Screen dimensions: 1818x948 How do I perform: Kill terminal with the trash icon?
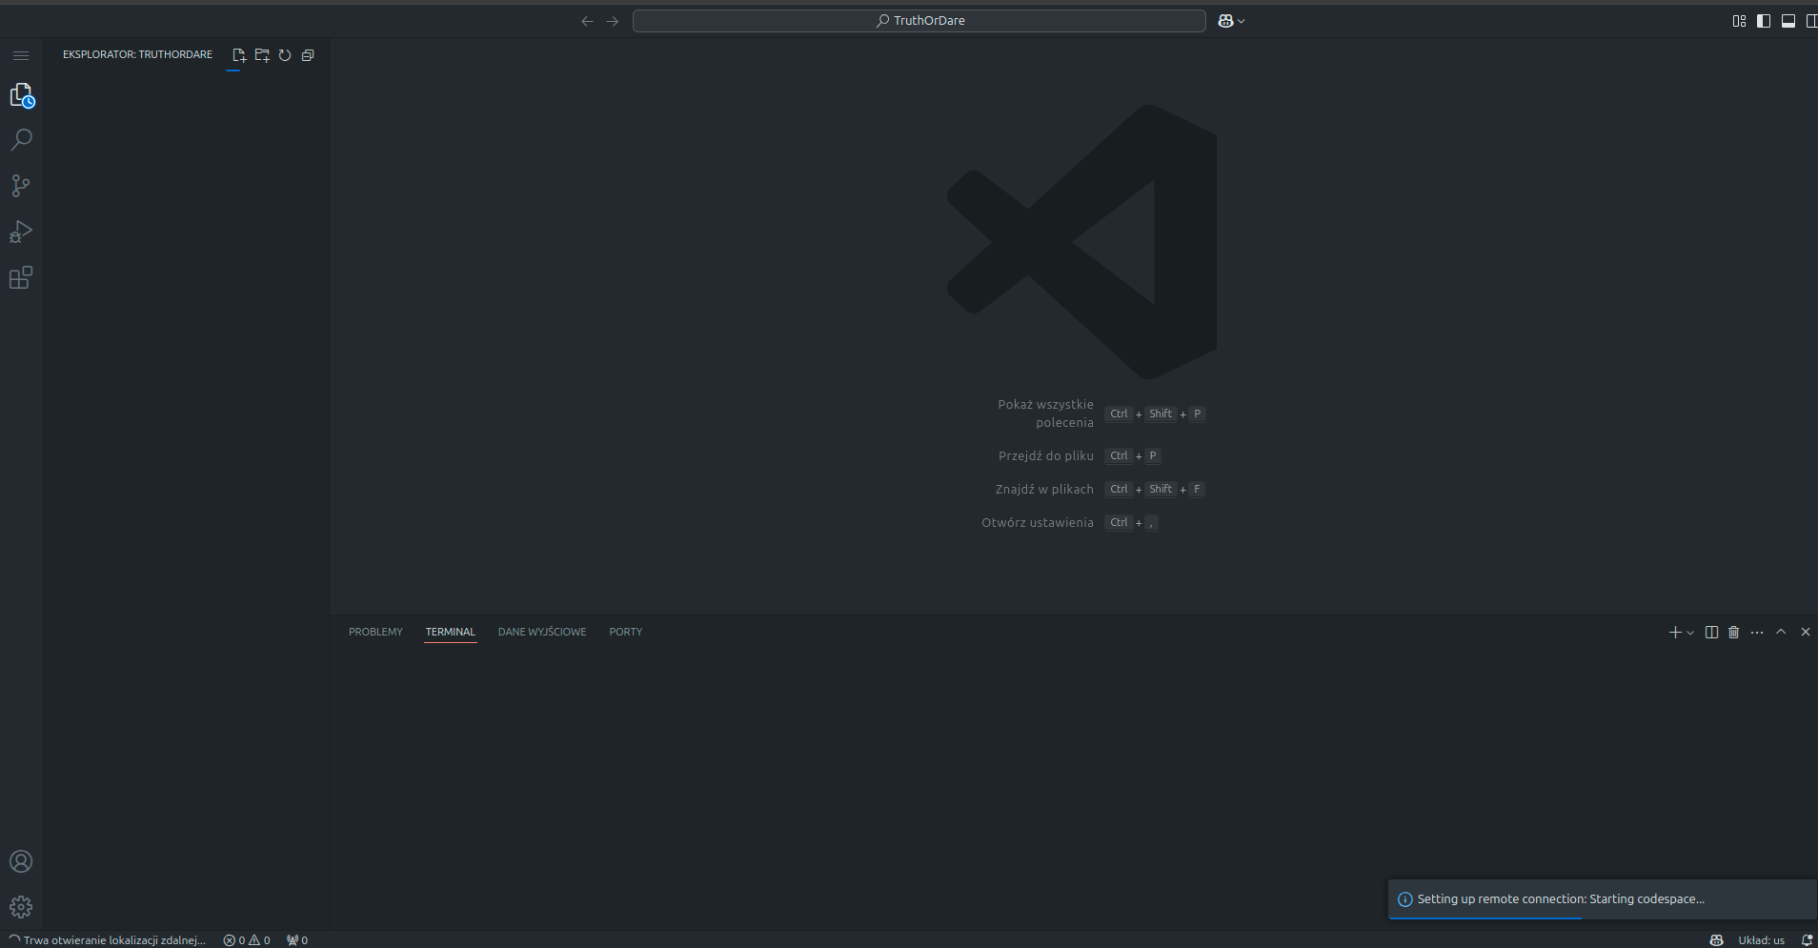pos(1734,633)
